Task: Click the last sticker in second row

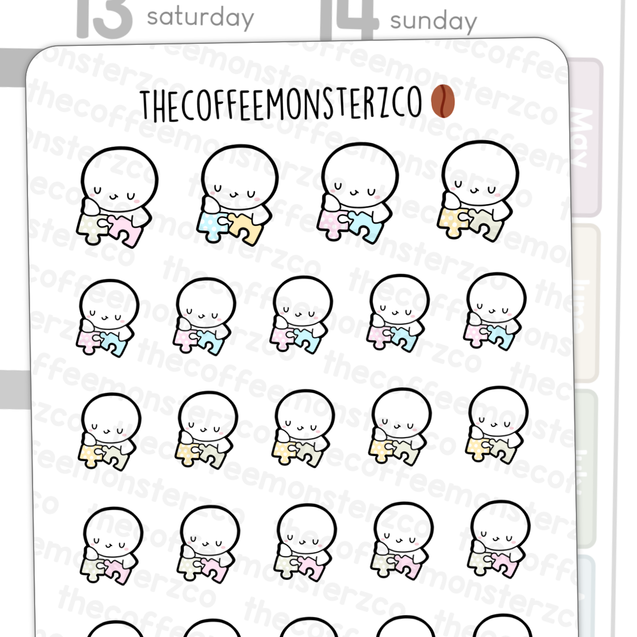Action: (495, 311)
